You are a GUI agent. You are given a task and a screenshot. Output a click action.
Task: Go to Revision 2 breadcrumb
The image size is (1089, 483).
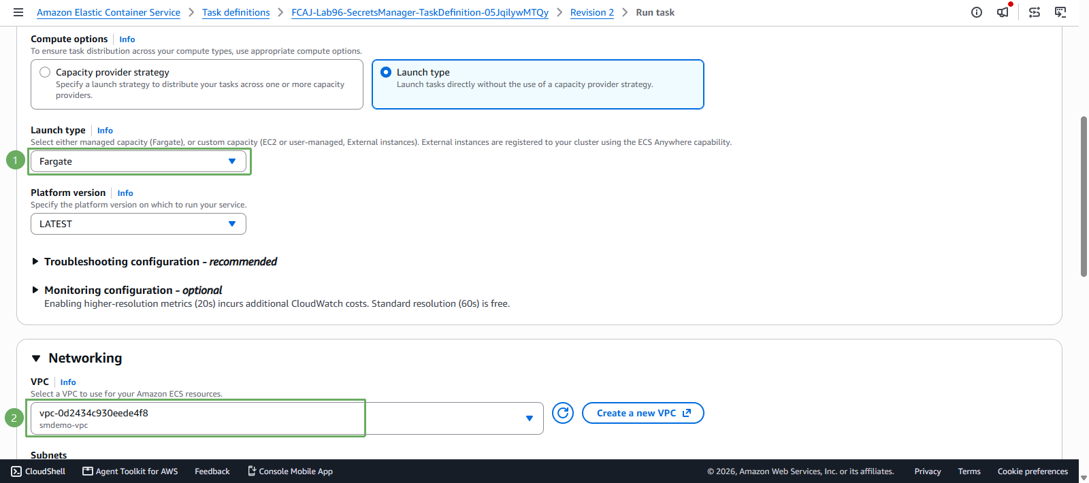point(592,12)
